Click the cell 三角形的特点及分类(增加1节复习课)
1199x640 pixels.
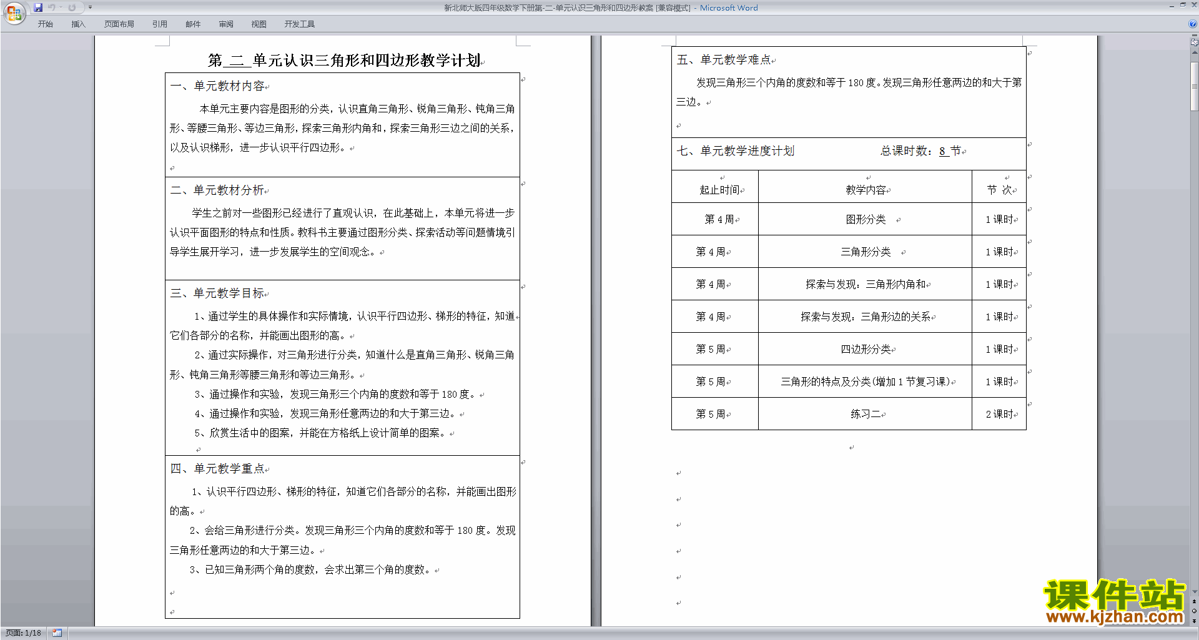[866, 382]
